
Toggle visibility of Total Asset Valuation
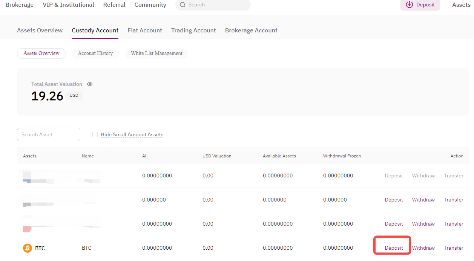click(x=90, y=84)
